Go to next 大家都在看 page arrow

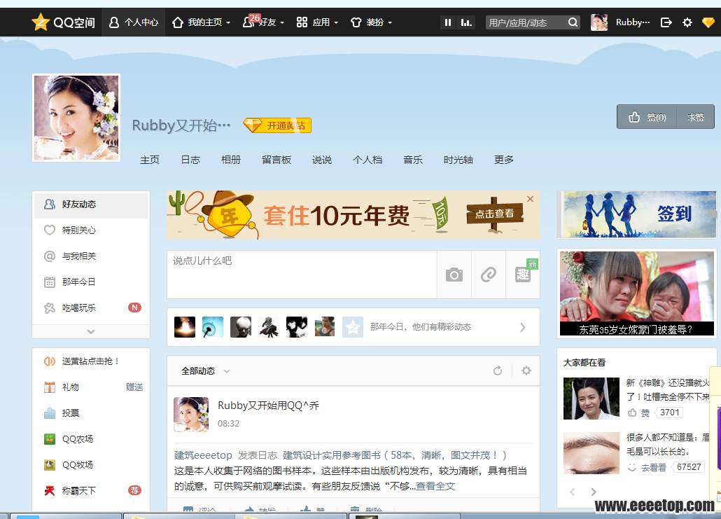[x=594, y=492]
